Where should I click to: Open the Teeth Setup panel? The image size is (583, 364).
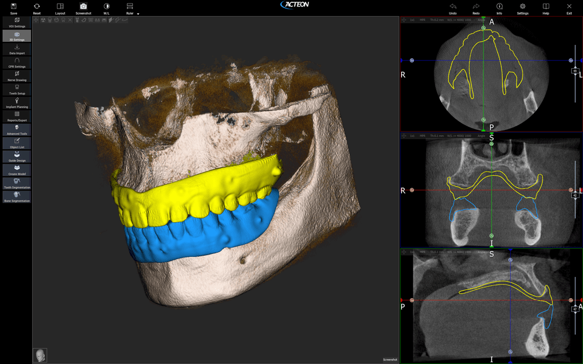[17, 89]
